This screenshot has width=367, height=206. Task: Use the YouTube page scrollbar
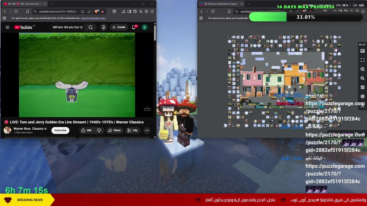coord(155,33)
